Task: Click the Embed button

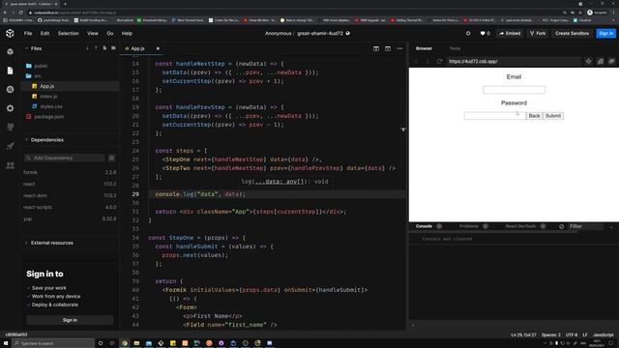Action: point(510,34)
